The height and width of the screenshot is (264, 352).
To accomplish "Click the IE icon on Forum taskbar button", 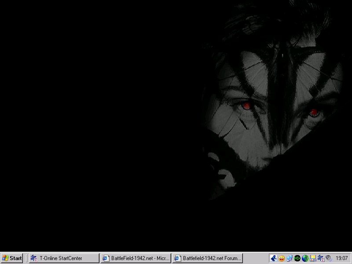I will click(x=178, y=258).
